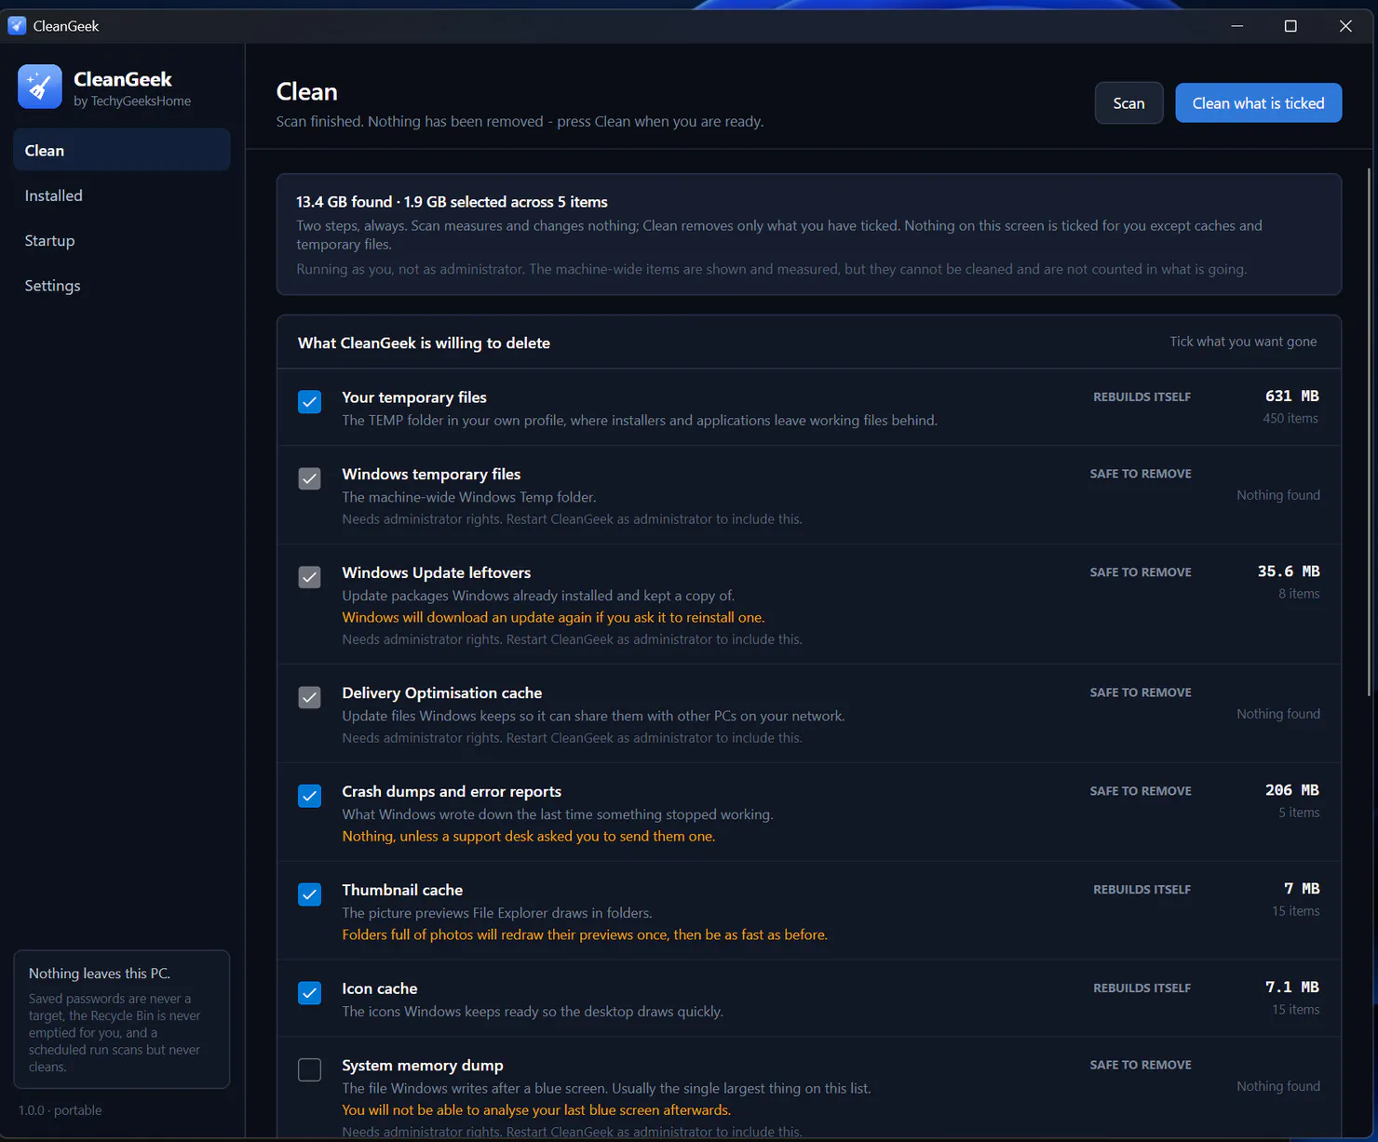The width and height of the screenshot is (1378, 1142).
Task: Run a new Scan
Action: [x=1128, y=102]
